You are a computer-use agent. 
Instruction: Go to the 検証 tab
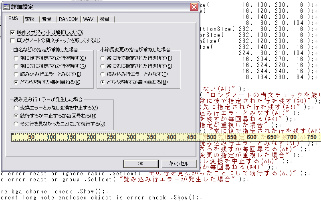pos(105,19)
